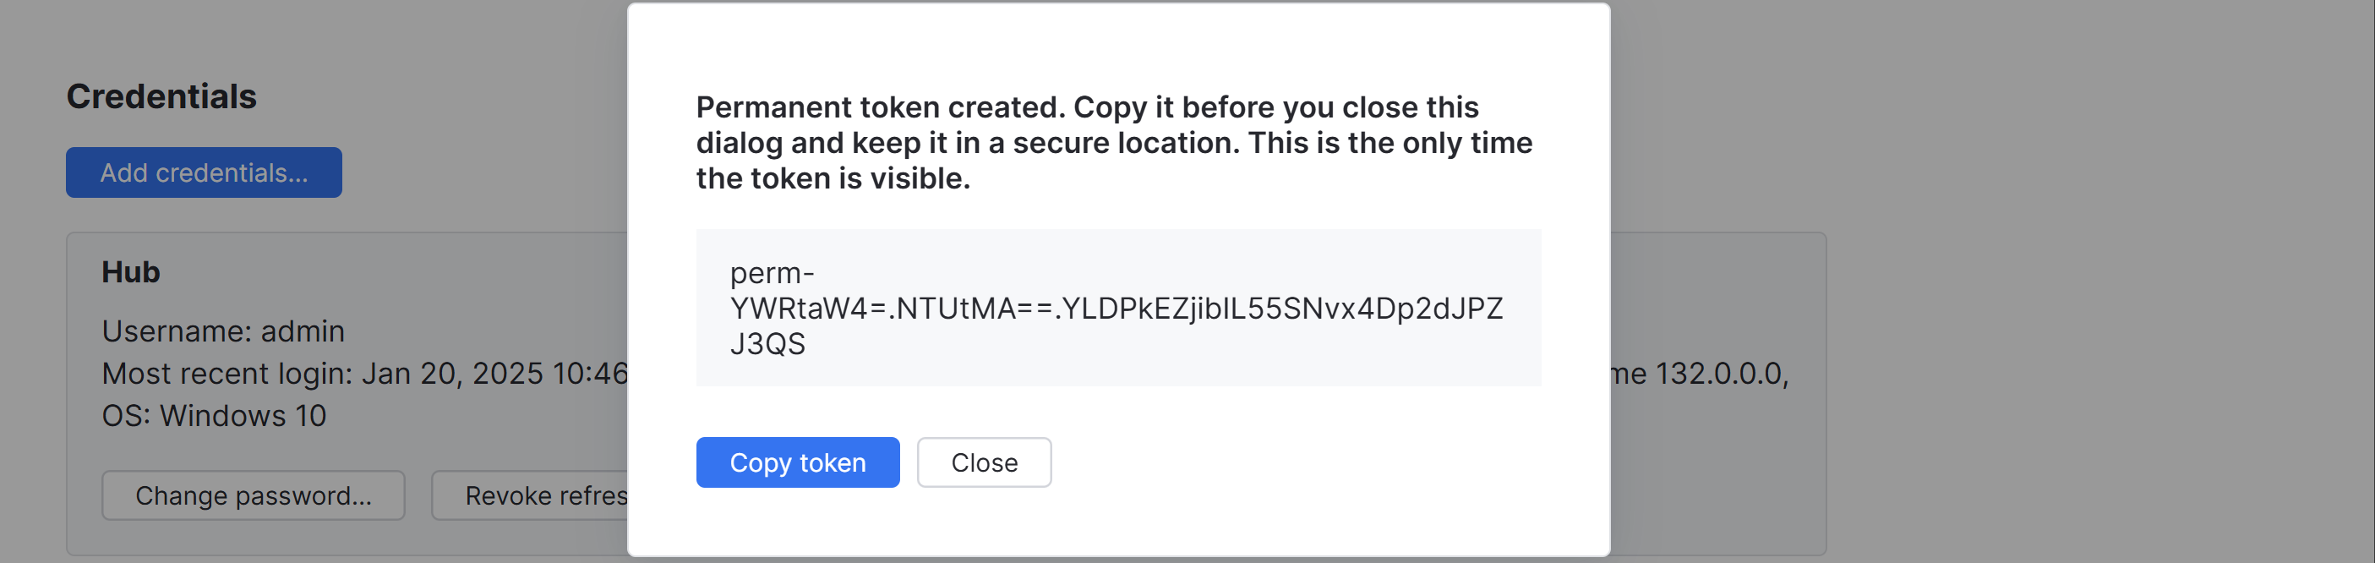Select the Hub section title

coord(131,272)
